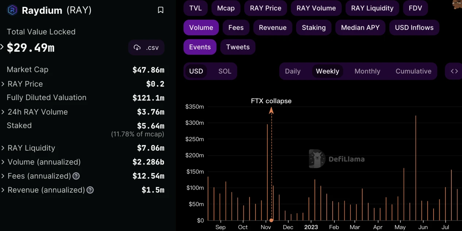The image size is (462, 231).
Task: Click the Fees info question mark icon
Action: pos(76,176)
